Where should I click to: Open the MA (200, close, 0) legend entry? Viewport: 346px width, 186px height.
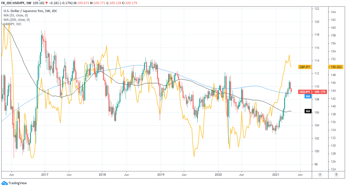click(17, 20)
